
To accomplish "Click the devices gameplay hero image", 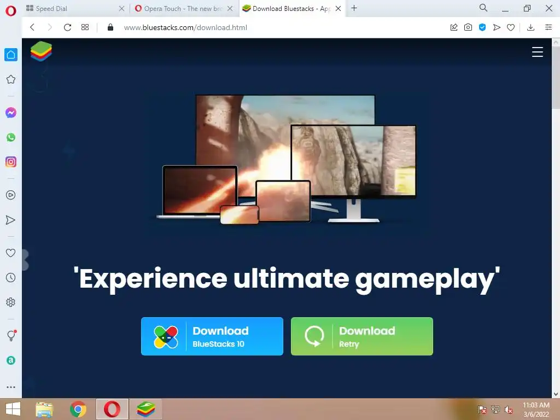I will coord(287,160).
